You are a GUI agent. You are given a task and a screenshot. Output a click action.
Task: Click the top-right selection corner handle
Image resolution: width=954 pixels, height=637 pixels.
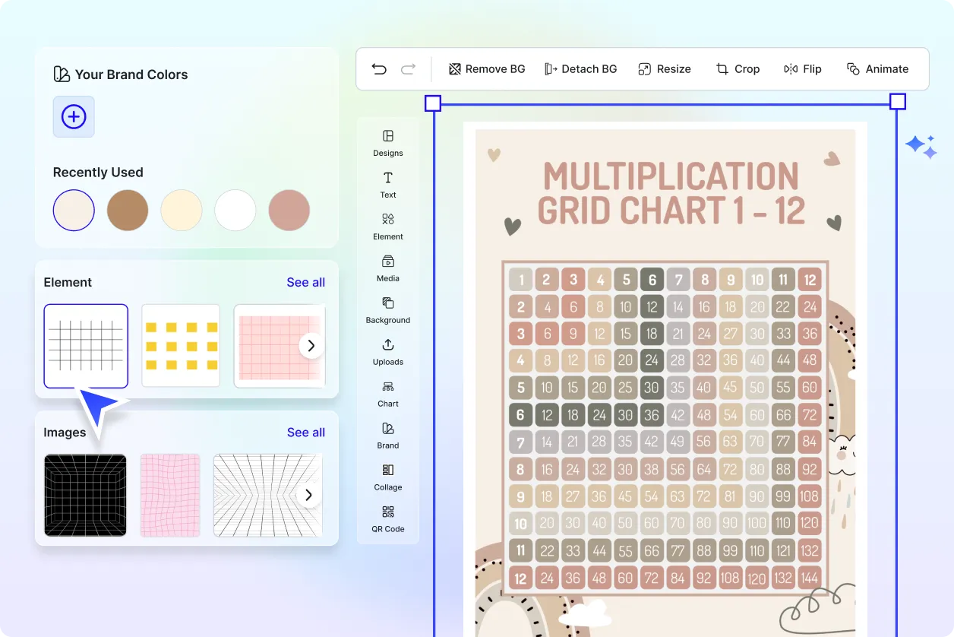coord(897,102)
